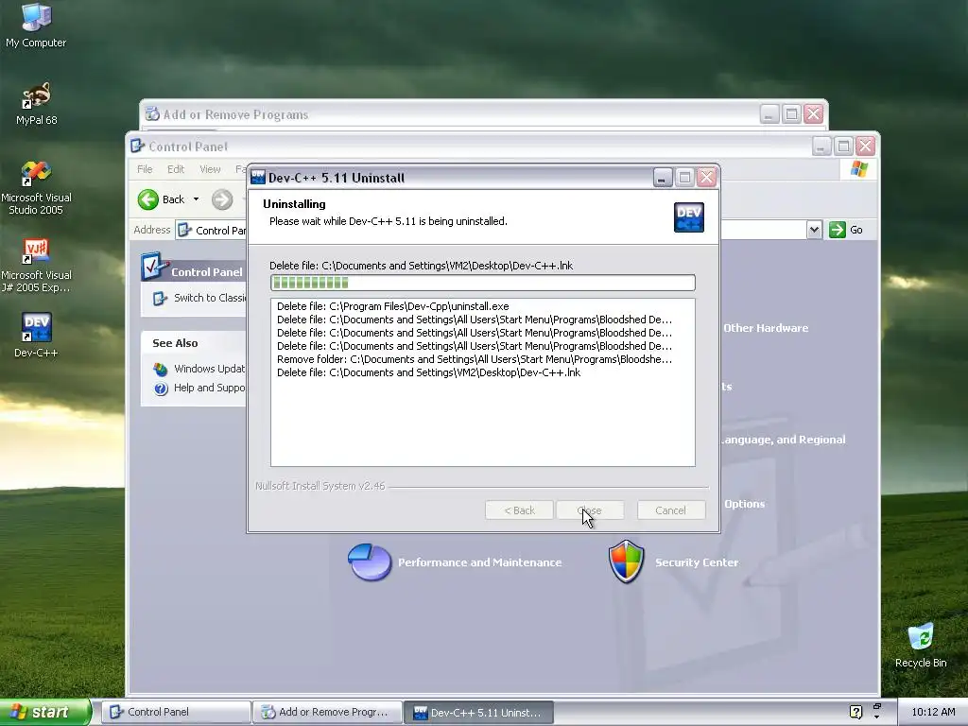Viewport: 968px width, 726px height.
Task: Open the Back button history dropdown arrow
Action: [x=197, y=199]
